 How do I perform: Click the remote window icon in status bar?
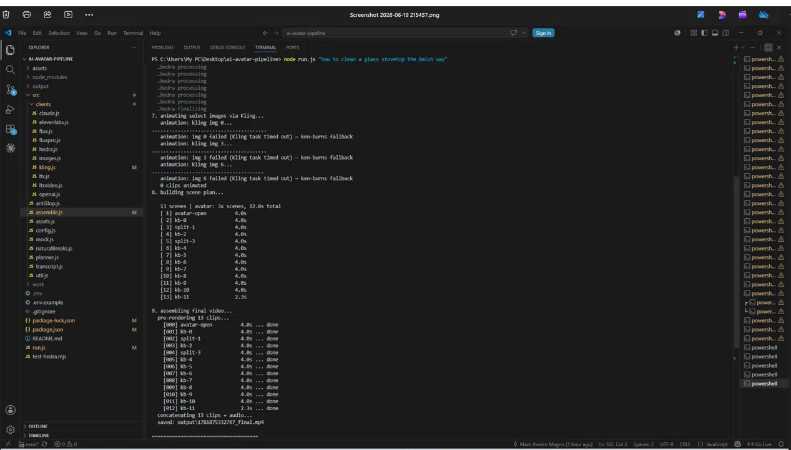[7, 444]
